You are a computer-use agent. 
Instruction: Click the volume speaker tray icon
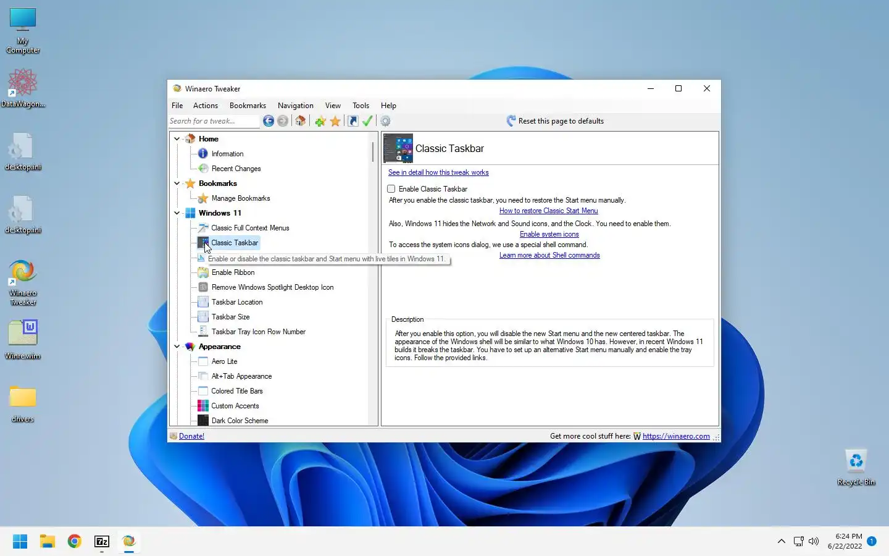(814, 542)
